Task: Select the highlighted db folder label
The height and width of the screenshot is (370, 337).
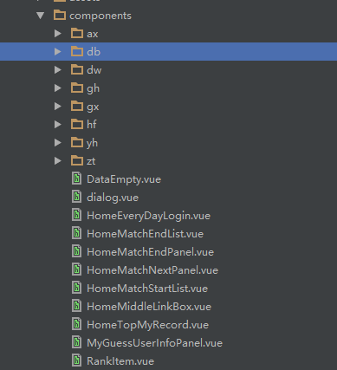Action: (x=94, y=52)
